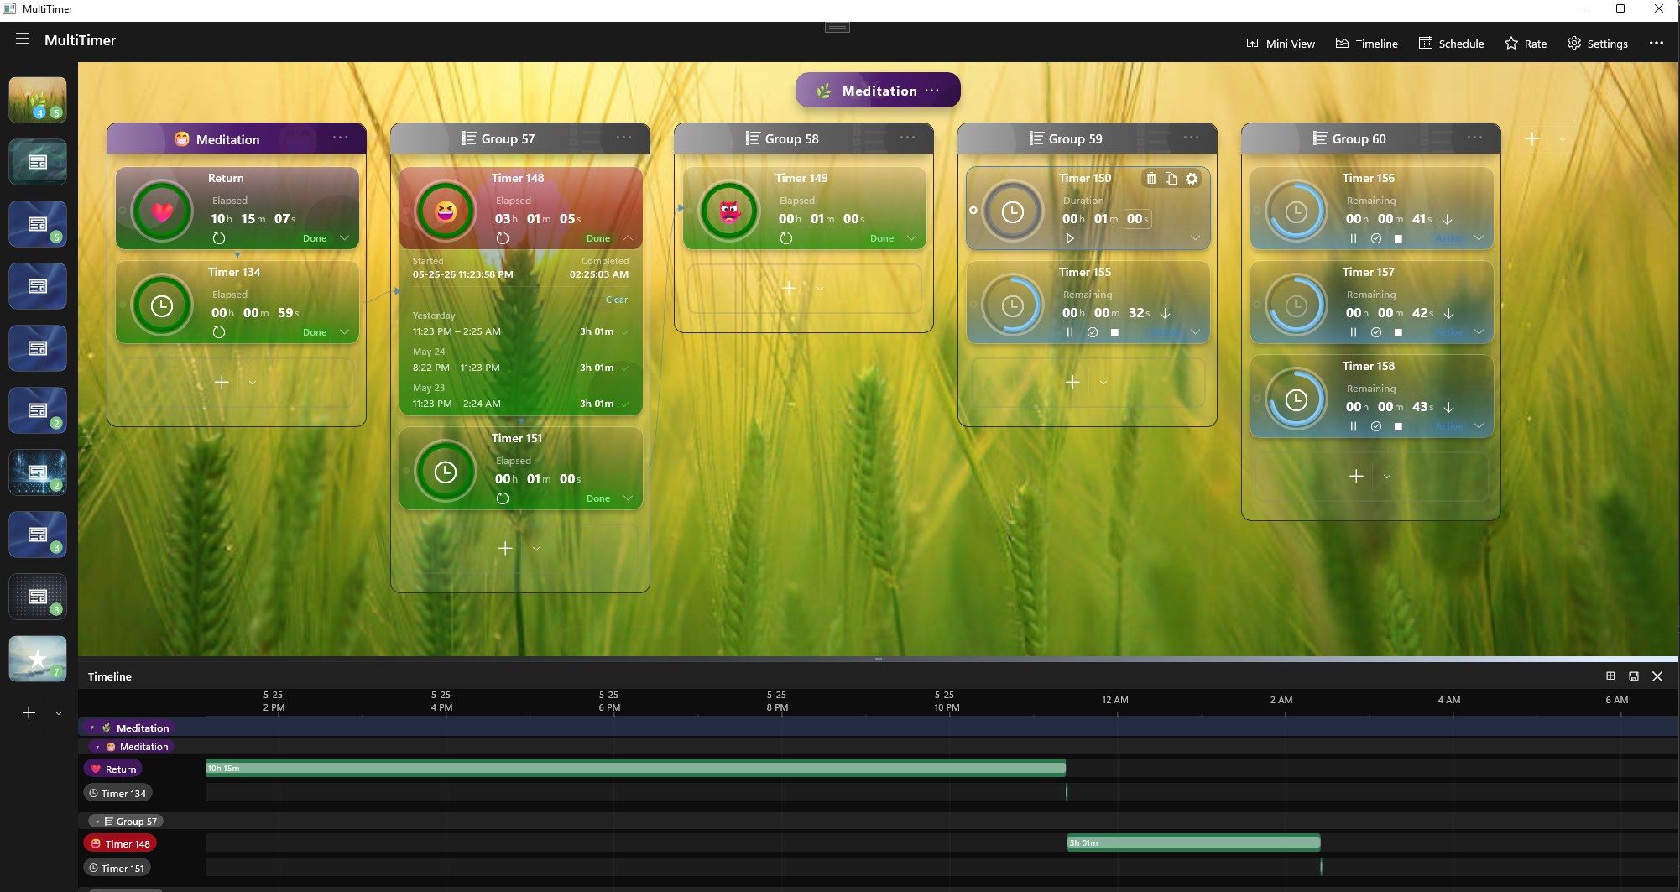Expand Timer 150 details chevron

click(1195, 238)
